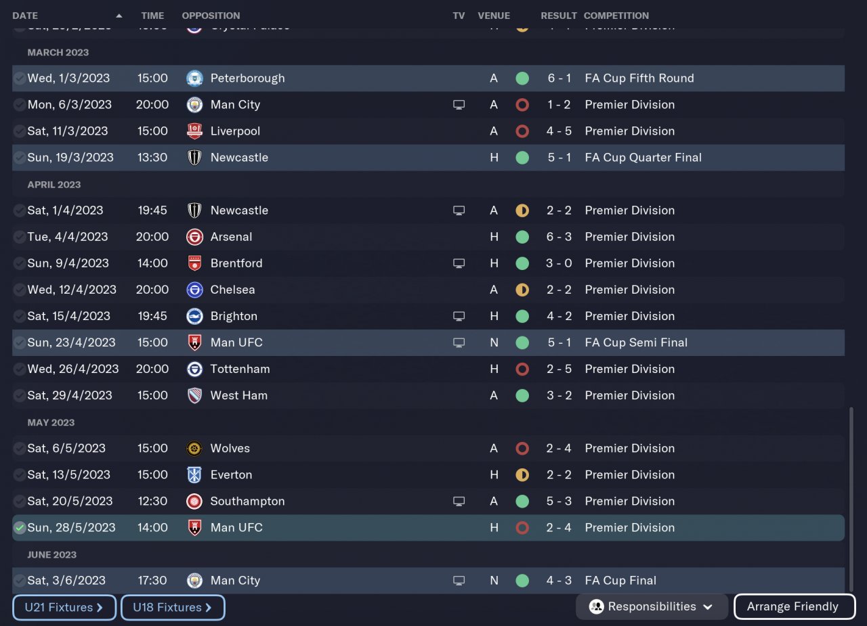
Task: Click the Arrange Friendly button
Action: click(794, 606)
